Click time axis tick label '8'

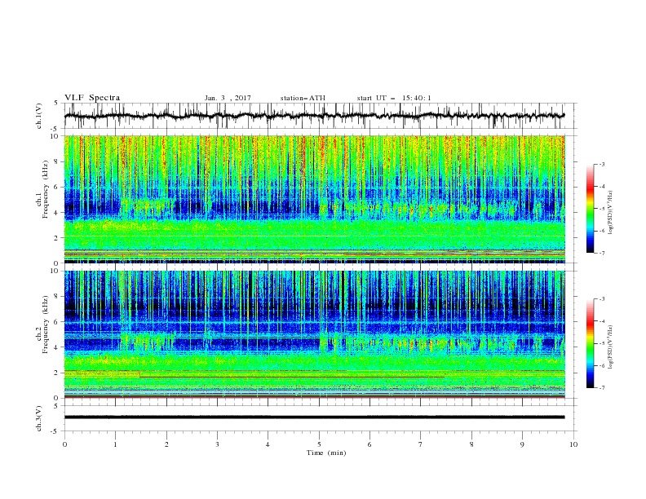(471, 444)
